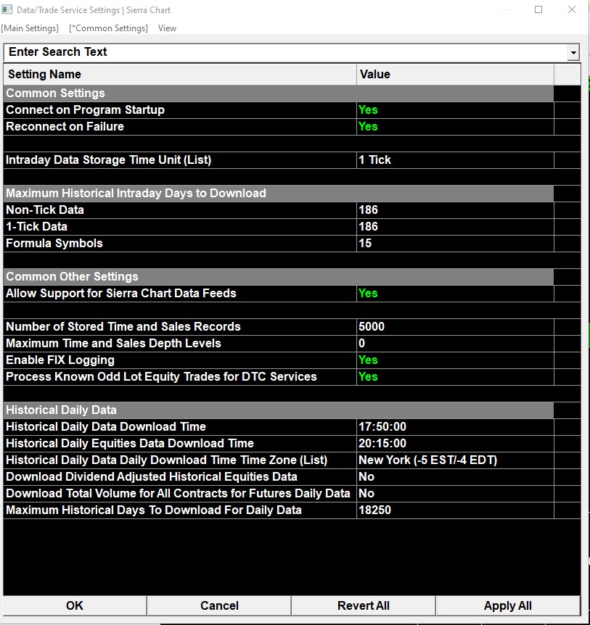Click the Value column header
590x625 pixels.
(455, 75)
